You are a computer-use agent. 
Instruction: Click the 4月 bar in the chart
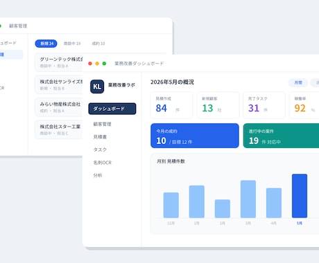click(274, 203)
